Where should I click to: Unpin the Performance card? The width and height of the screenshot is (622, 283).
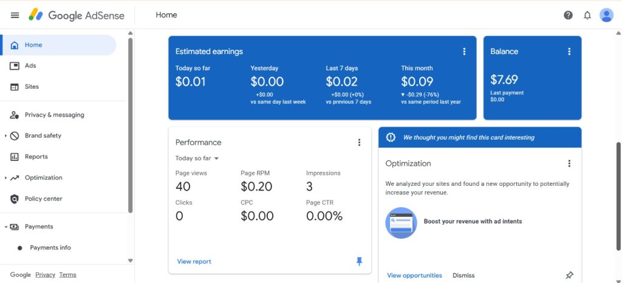pyautogui.click(x=359, y=261)
